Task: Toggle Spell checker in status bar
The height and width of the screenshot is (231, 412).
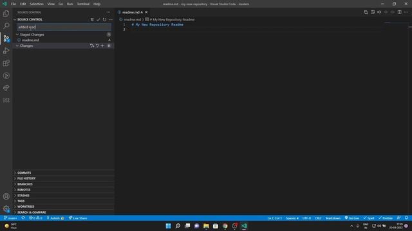Action: (369, 218)
